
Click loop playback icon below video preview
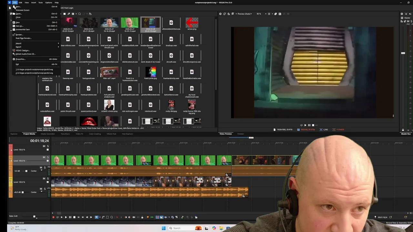[x=301, y=125]
